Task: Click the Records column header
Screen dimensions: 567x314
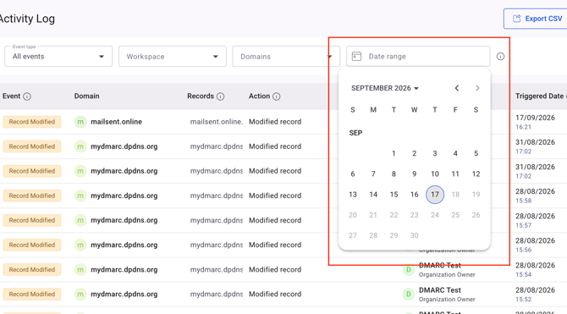Action: point(201,96)
